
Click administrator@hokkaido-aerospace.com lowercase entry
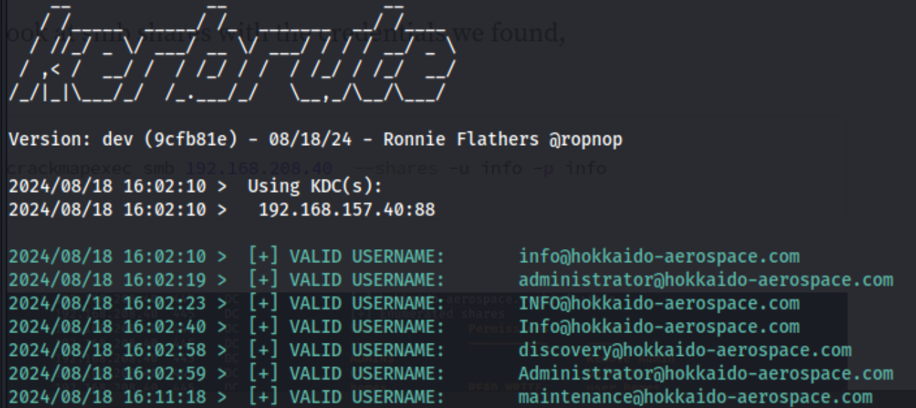click(x=706, y=281)
